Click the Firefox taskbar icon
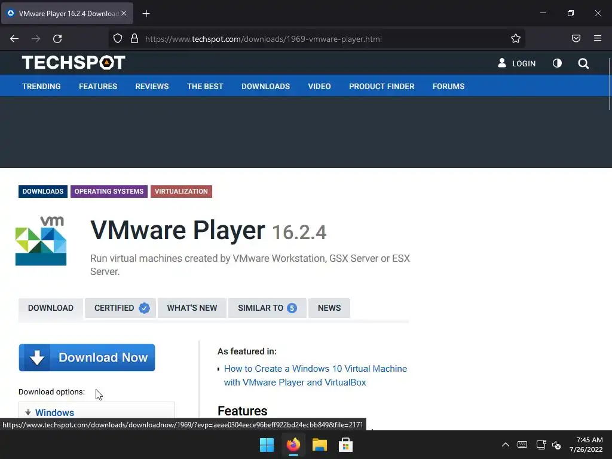612x459 pixels. click(293, 445)
